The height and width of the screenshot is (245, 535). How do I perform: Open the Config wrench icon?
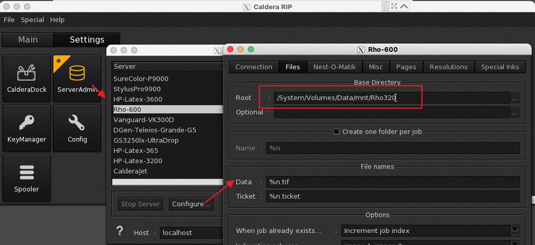(77, 128)
